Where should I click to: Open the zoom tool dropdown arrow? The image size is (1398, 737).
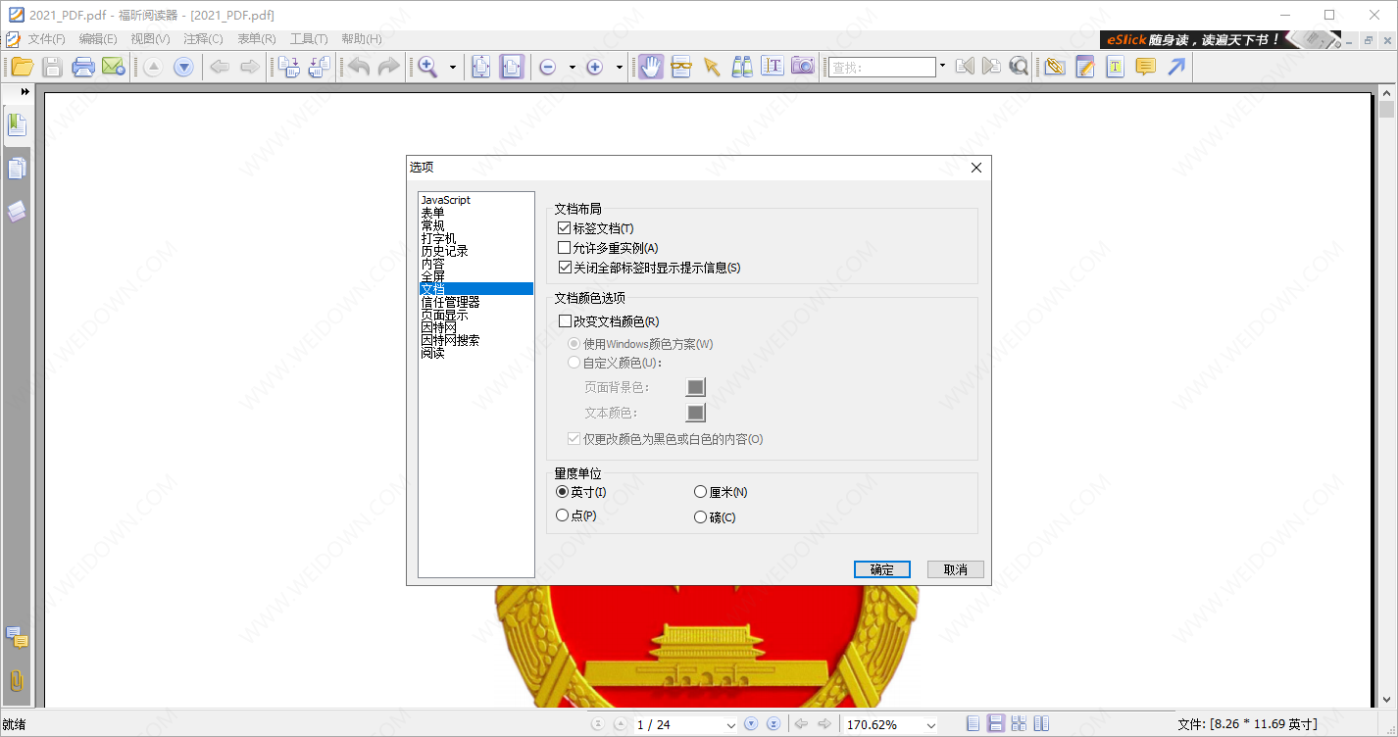point(453,67)
